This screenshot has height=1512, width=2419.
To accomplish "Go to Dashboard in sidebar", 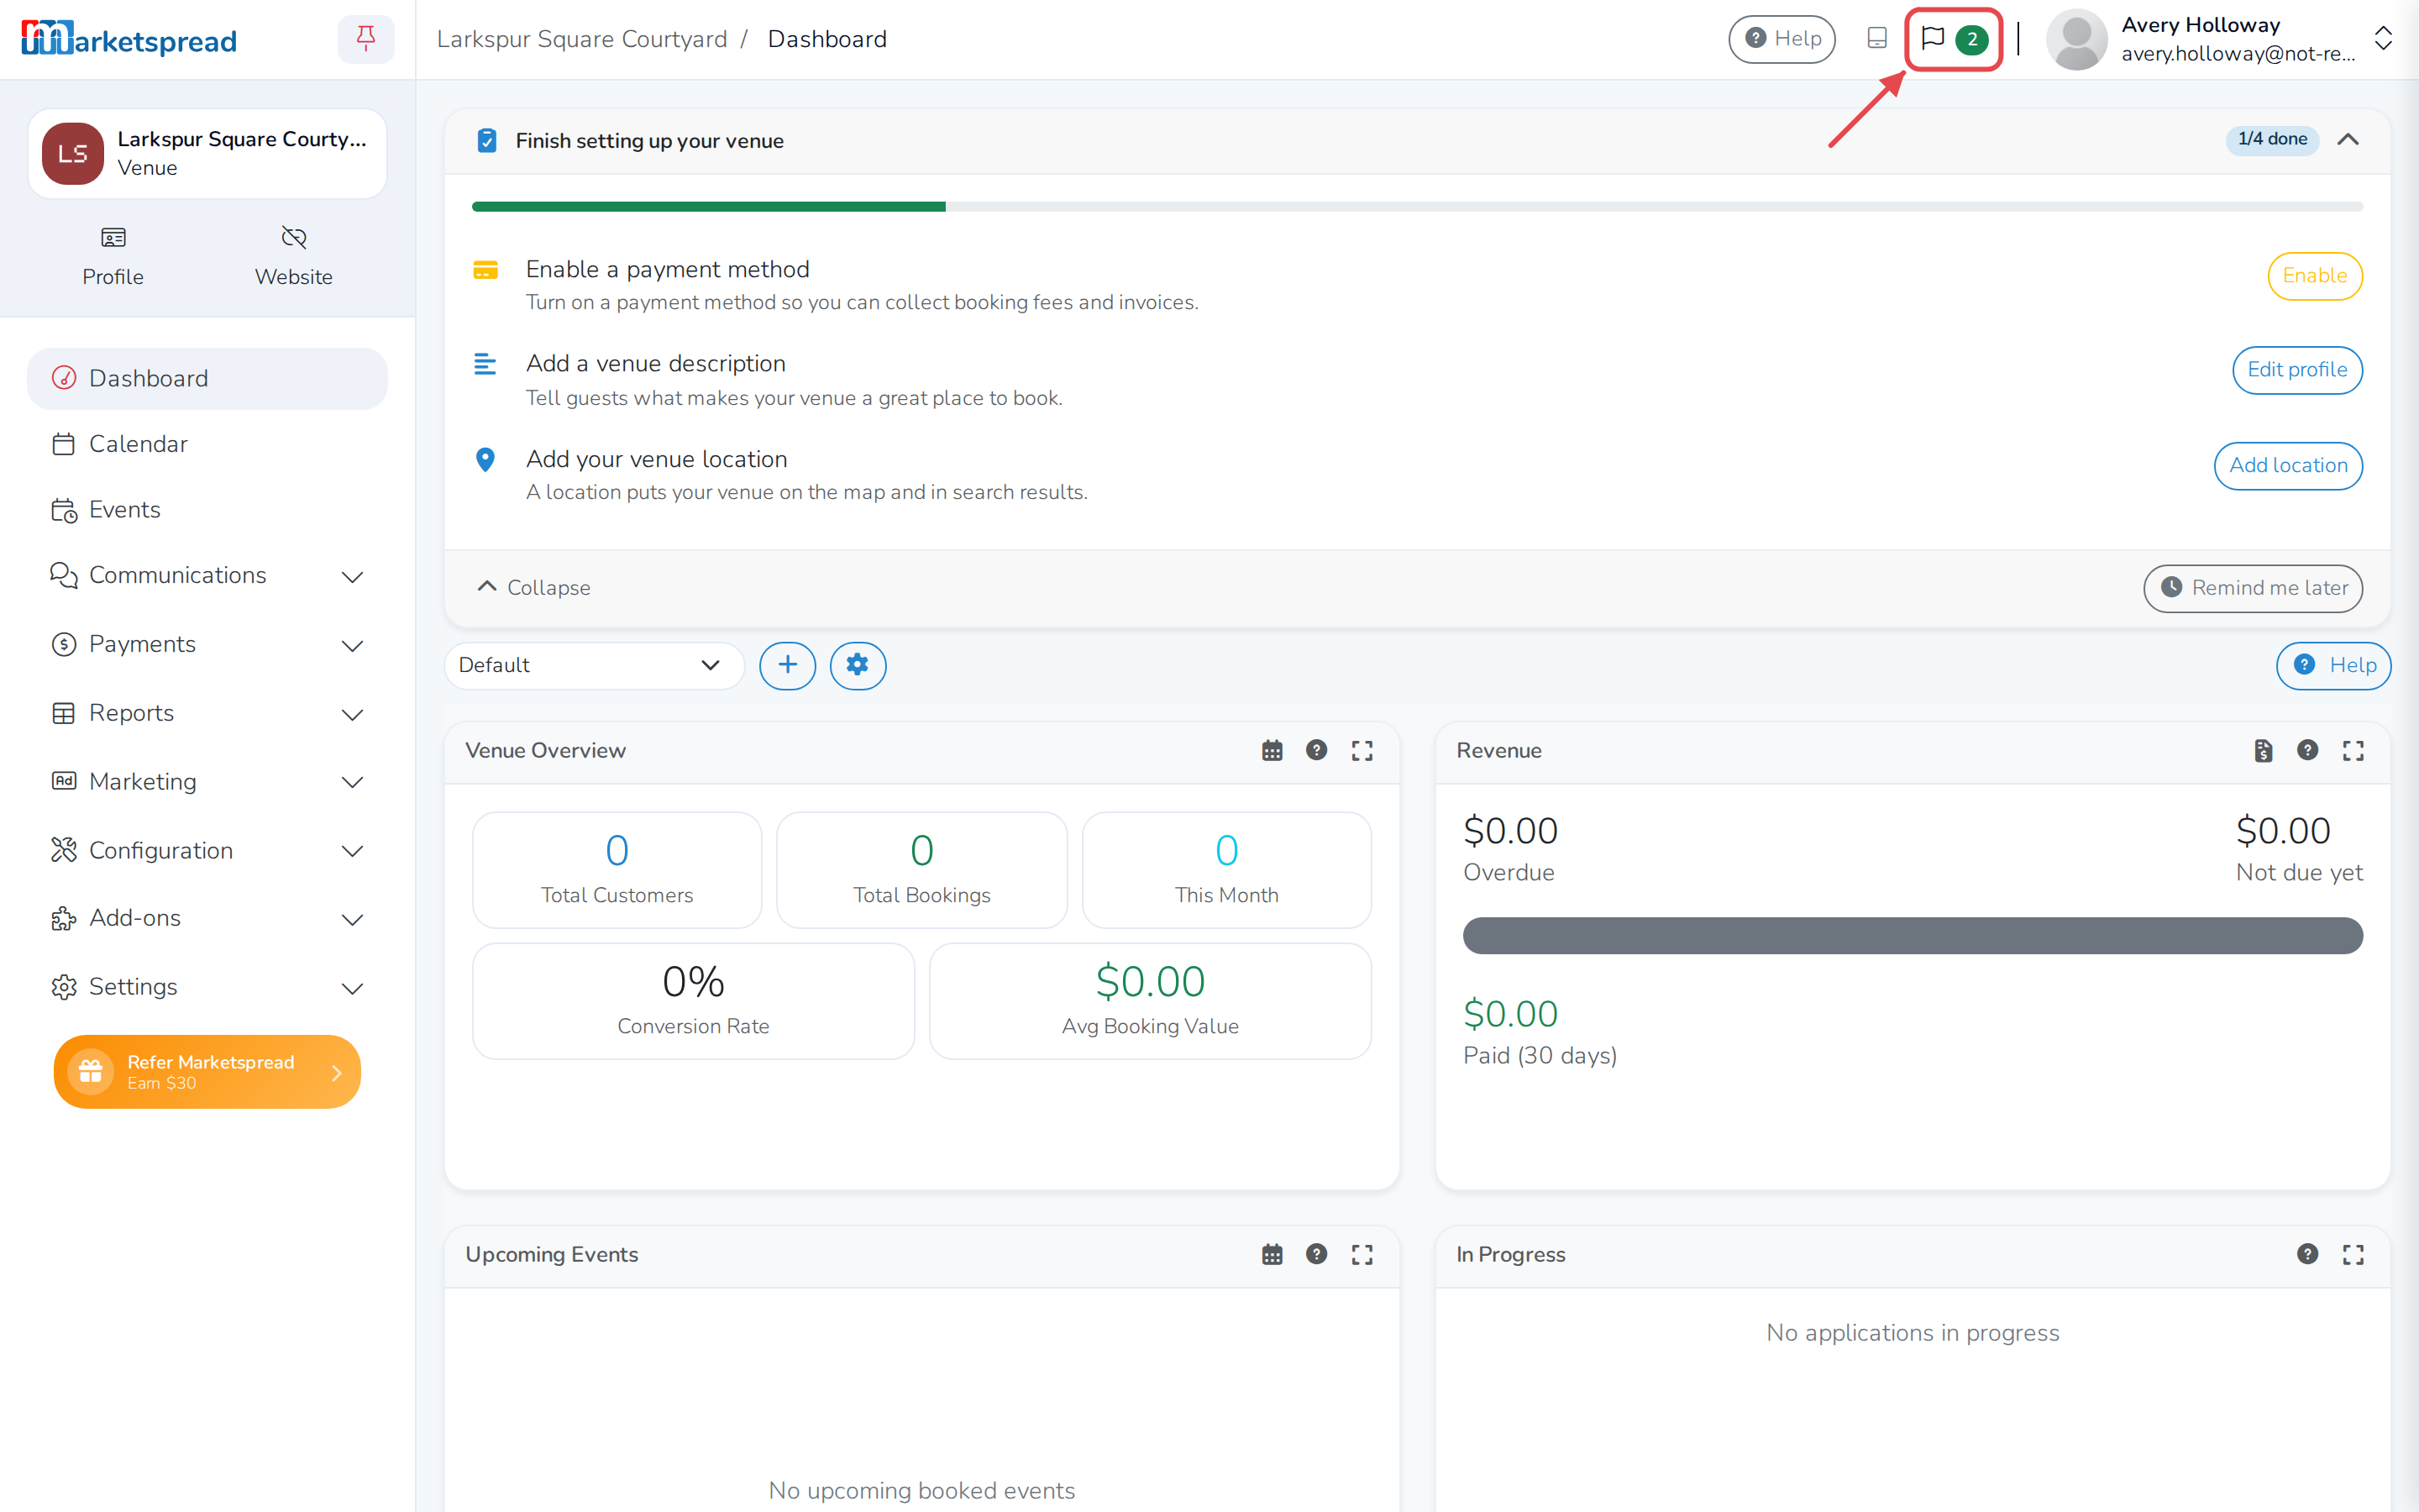I will 207,379.
